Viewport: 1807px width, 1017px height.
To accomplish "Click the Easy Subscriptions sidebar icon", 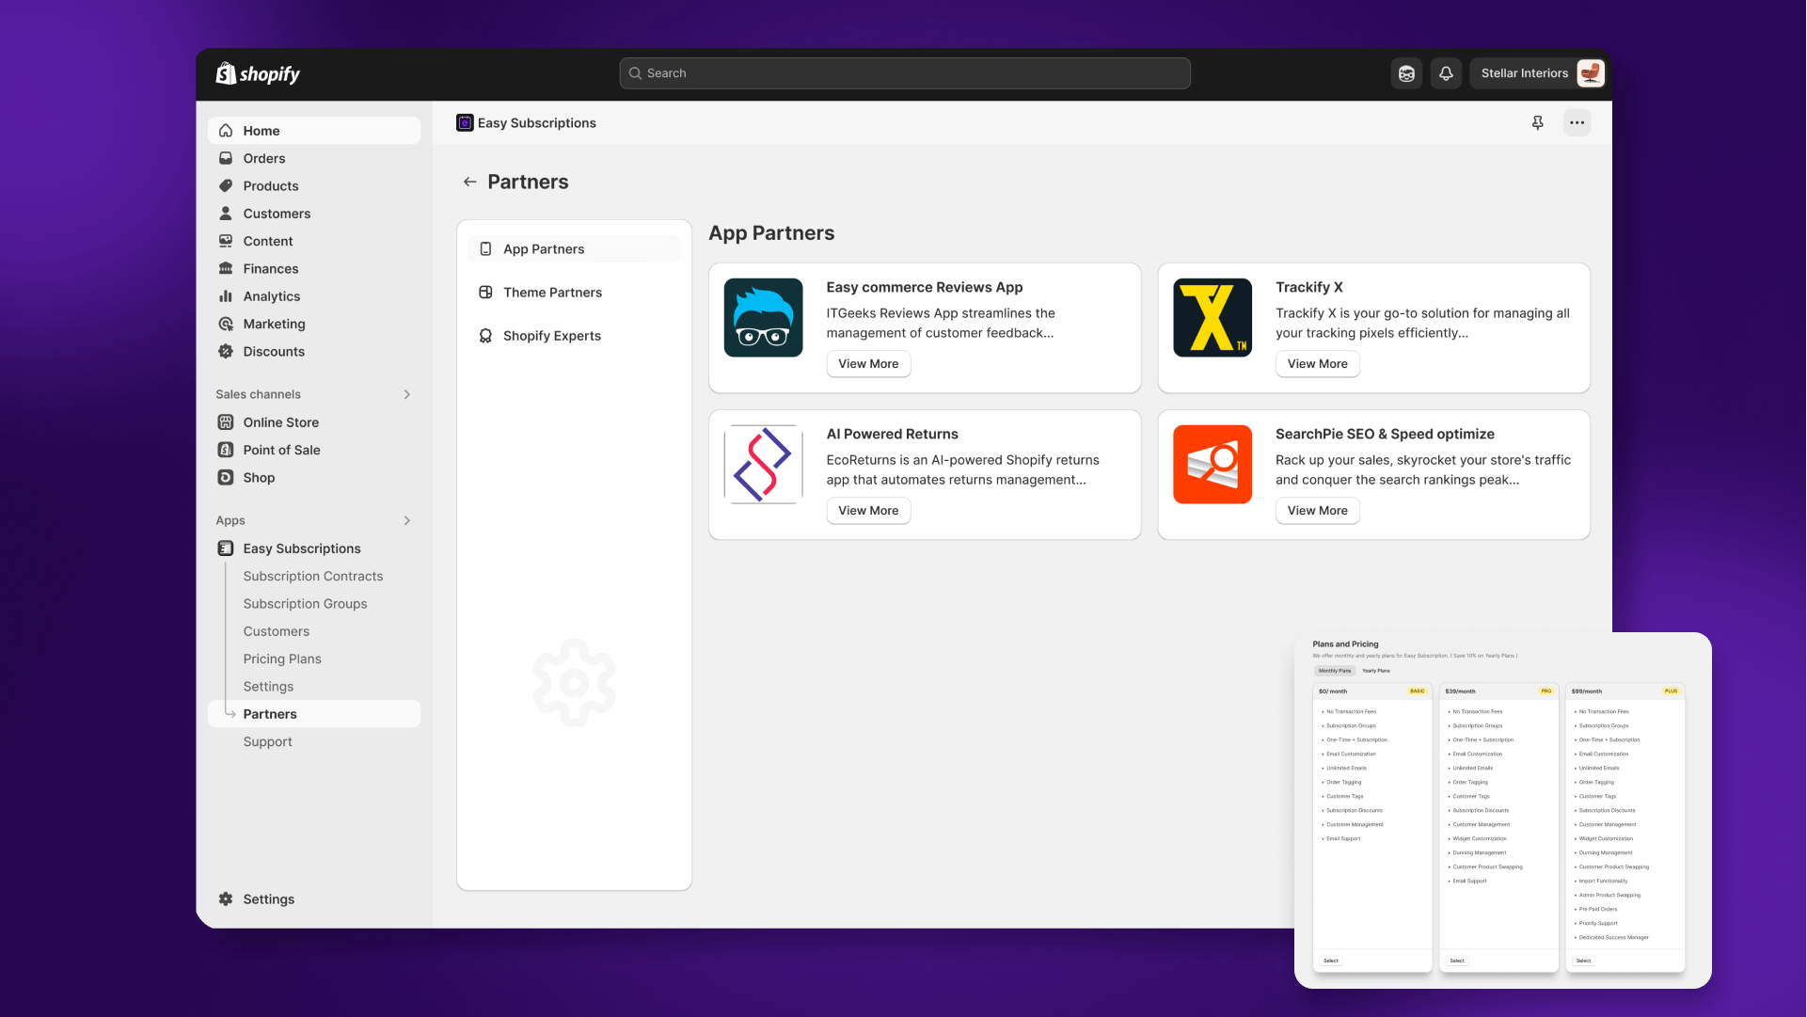I will pos(226,548).
